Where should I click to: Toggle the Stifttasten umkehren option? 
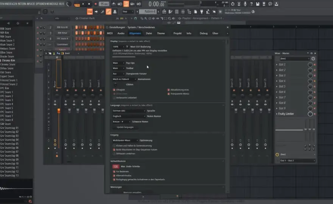(114, 154)
